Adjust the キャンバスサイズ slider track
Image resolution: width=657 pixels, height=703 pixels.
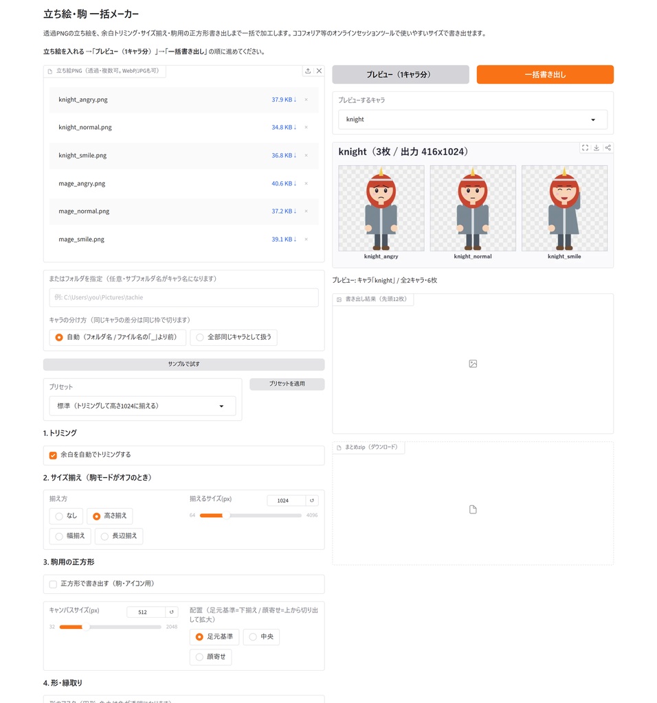click(111, 627)
